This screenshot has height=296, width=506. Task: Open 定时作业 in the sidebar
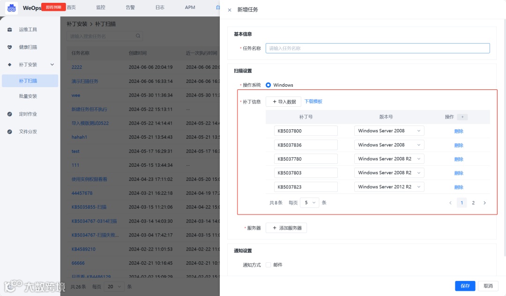28,114
